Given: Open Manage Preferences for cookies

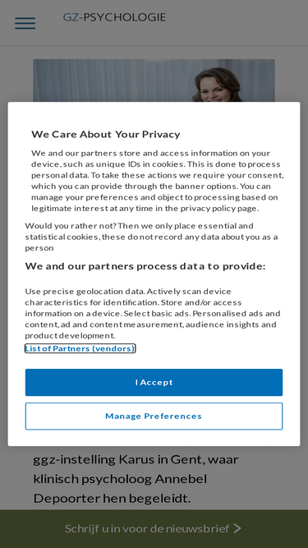Looking at the screenshot, I should [154, 416].
